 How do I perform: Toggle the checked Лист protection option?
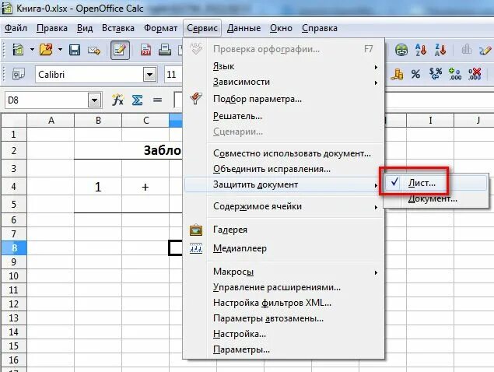436,183
